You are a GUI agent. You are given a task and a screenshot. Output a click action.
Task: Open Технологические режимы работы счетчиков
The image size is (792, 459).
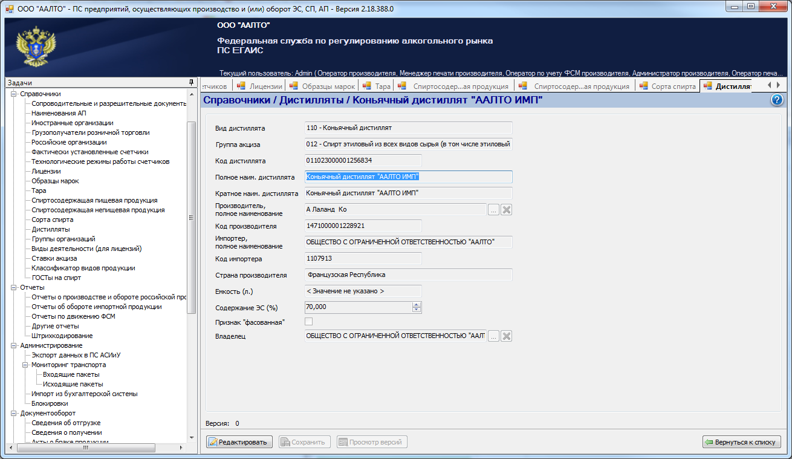pyautogui.click(x=100, y=161)
